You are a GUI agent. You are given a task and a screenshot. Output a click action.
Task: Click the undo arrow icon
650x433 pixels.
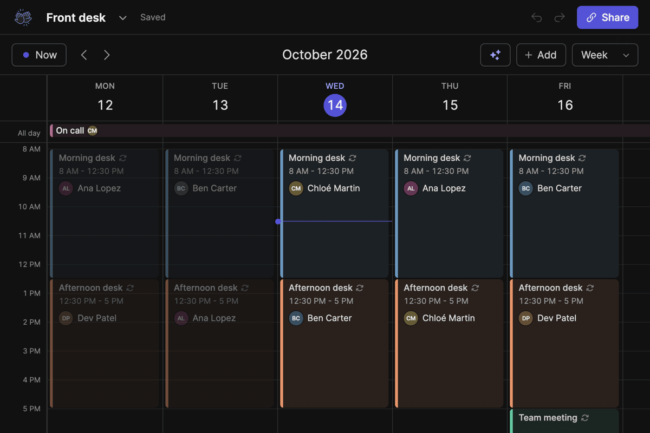(537, 18)
